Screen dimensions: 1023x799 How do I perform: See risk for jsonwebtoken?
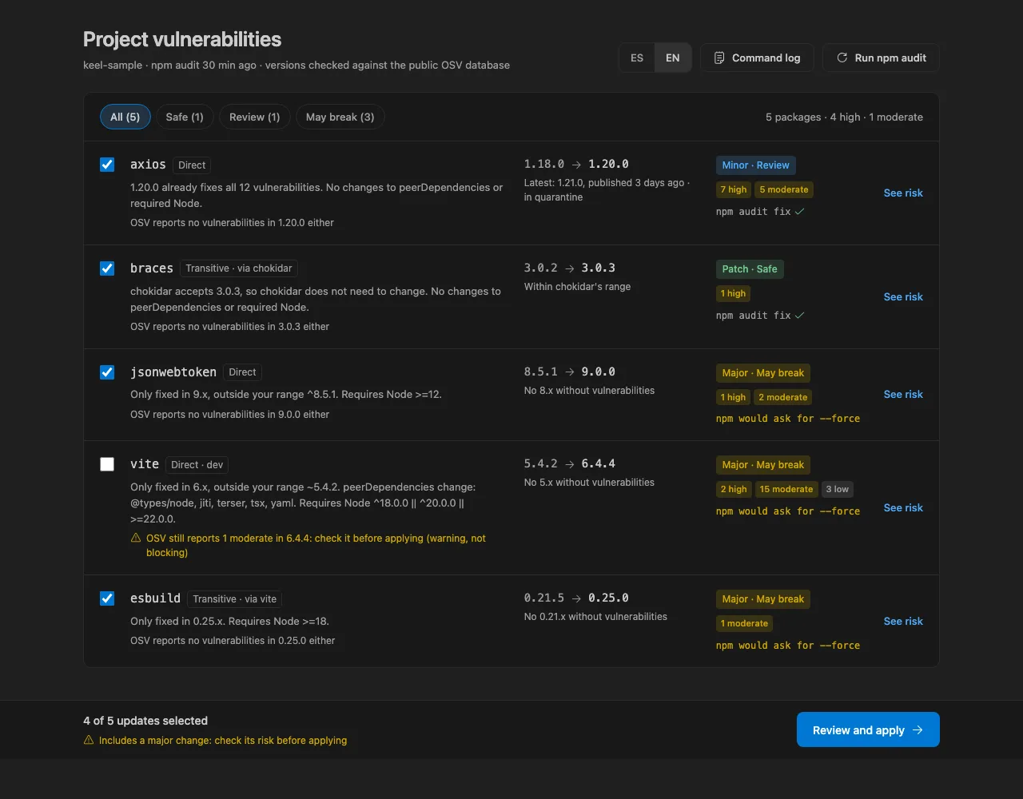click(x=903, y=394)
